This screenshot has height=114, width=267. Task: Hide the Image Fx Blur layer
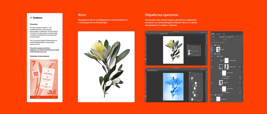click(212, 67)
